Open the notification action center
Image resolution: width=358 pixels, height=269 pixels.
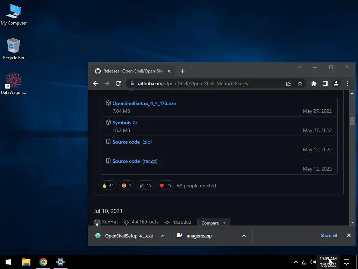[x=346, y=262]
